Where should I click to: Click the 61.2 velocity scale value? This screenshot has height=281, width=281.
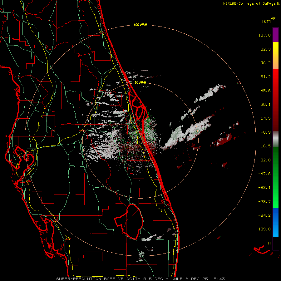tap(266, 77)
